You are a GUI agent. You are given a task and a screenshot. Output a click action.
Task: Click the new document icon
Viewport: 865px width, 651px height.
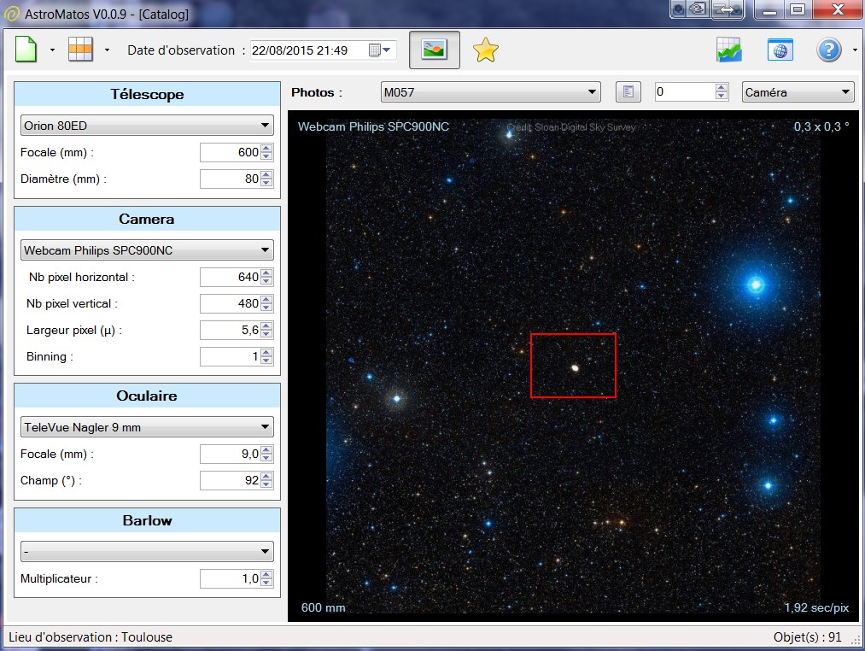(26, 50)
